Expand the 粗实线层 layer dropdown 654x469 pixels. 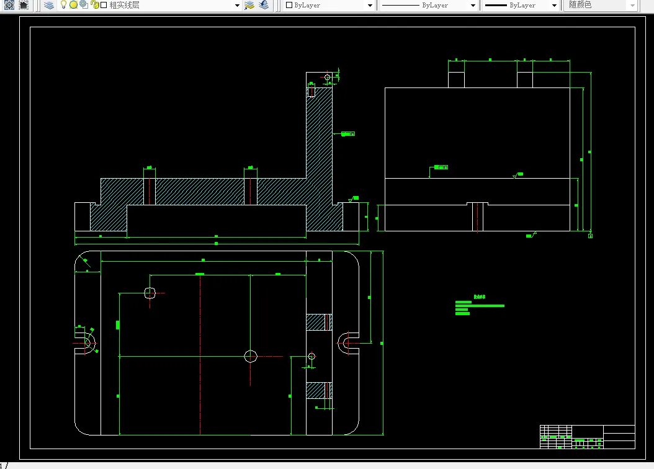click(x=237, y=6)
